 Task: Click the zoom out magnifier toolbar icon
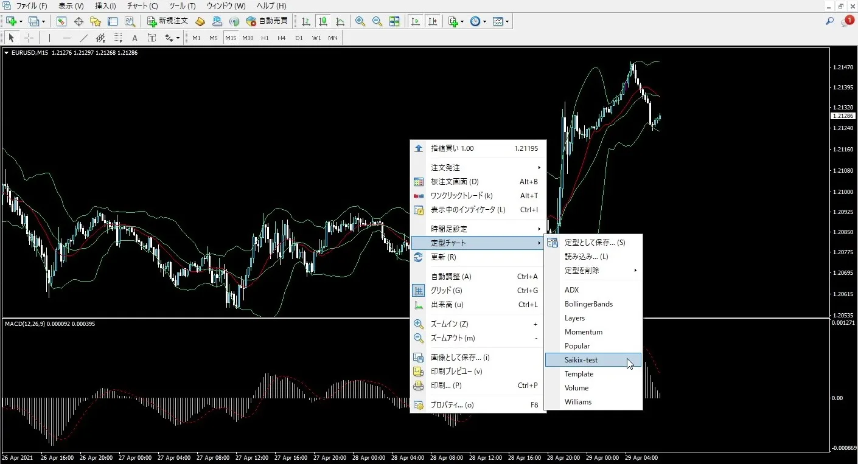377,21
